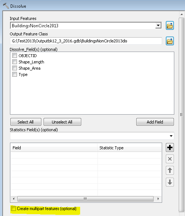Click the Output Feature Class label
This screenshot has height=216, width=185.
(x=29, y=34)
